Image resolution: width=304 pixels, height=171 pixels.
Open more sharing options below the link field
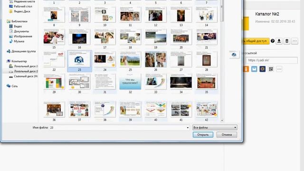pyautogui.click(x=279, y=69)
